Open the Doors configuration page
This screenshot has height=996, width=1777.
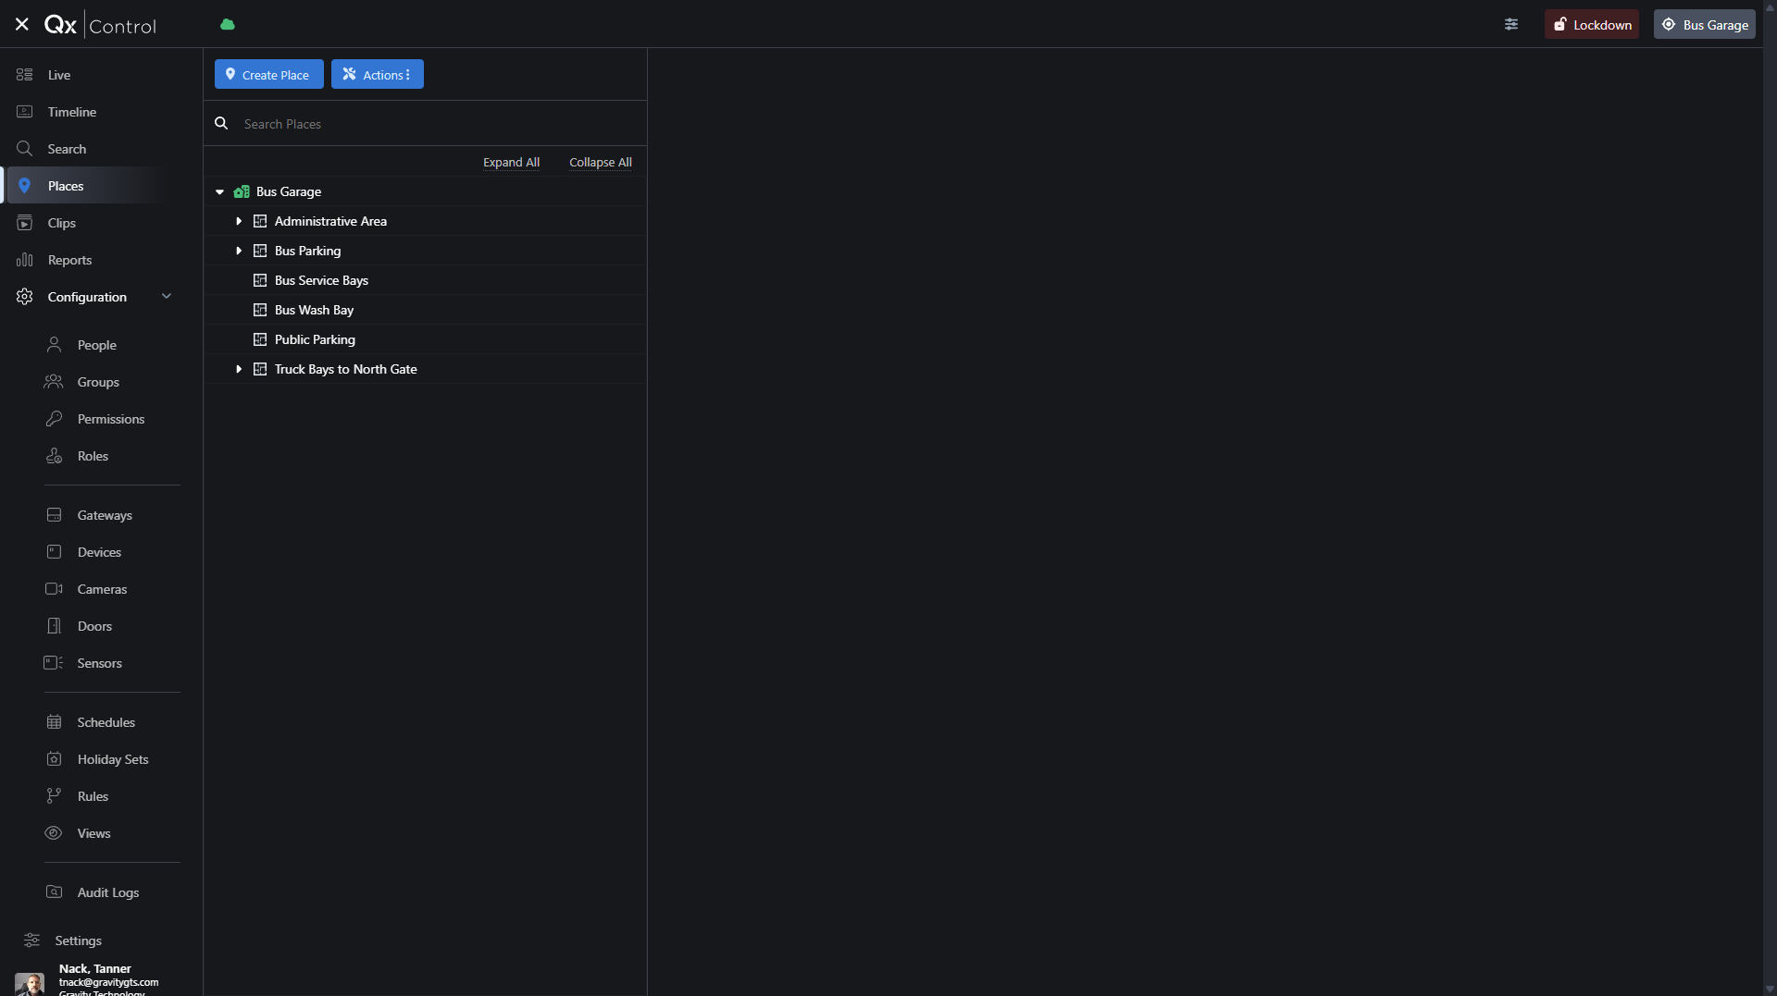(x=94, y=626)
